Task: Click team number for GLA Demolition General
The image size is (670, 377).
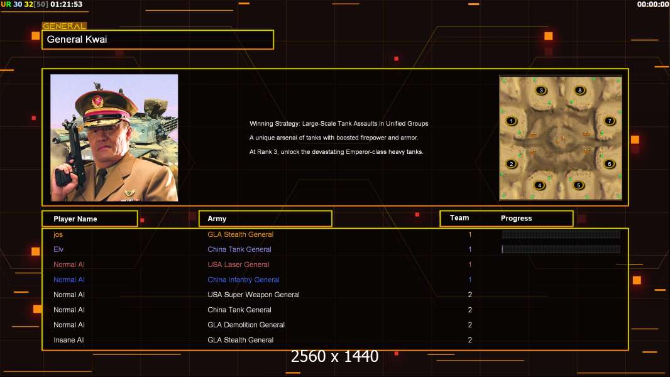Action: (470, 325)
